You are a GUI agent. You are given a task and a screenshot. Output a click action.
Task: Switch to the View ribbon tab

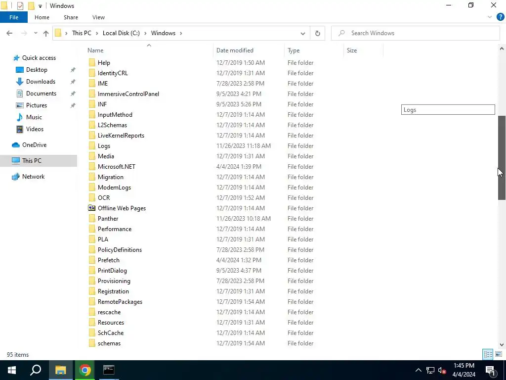tap(98, 17)
